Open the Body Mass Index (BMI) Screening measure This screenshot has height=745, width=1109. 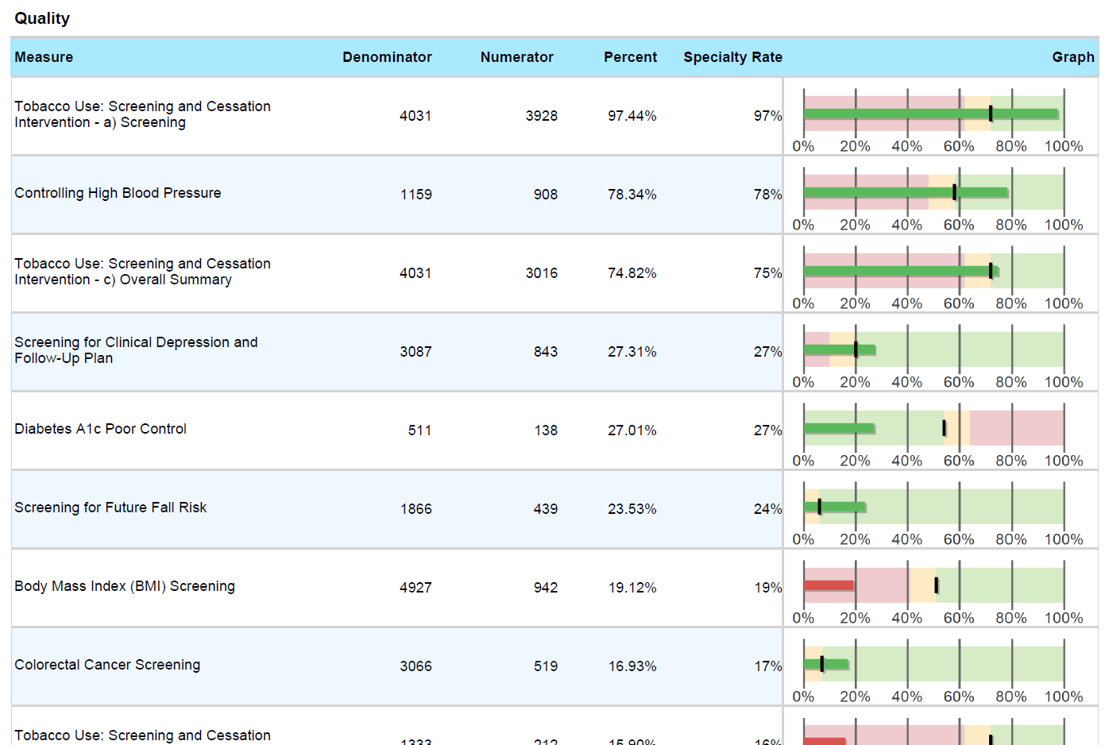tap(125, 586)
